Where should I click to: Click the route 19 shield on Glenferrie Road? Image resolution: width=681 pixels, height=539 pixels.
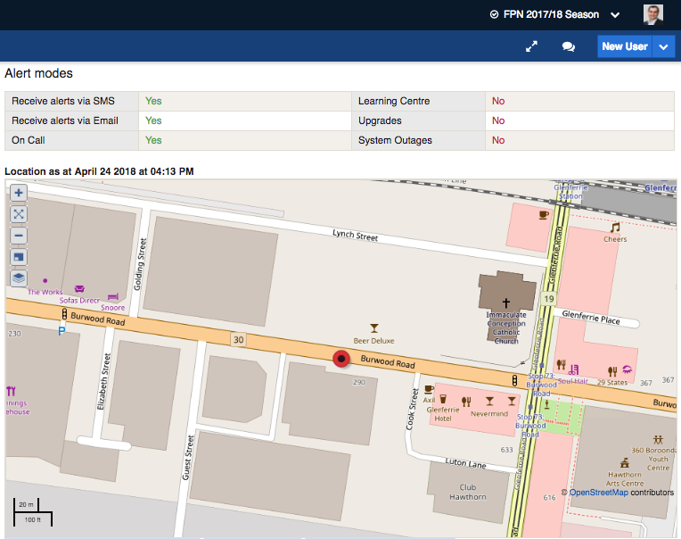click(x=549, y=299)
